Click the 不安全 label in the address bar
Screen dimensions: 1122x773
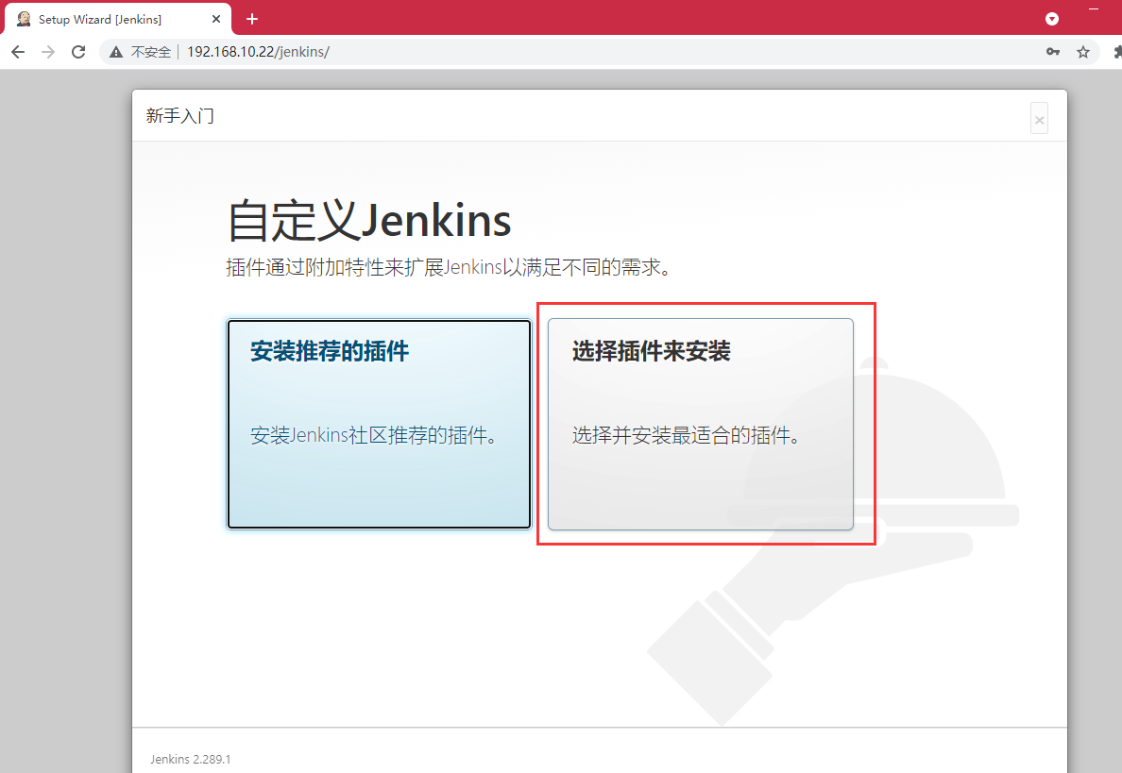tap(151, 52)
